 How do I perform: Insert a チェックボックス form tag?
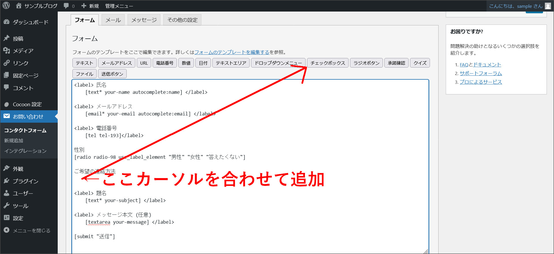[x=327, y=63]
